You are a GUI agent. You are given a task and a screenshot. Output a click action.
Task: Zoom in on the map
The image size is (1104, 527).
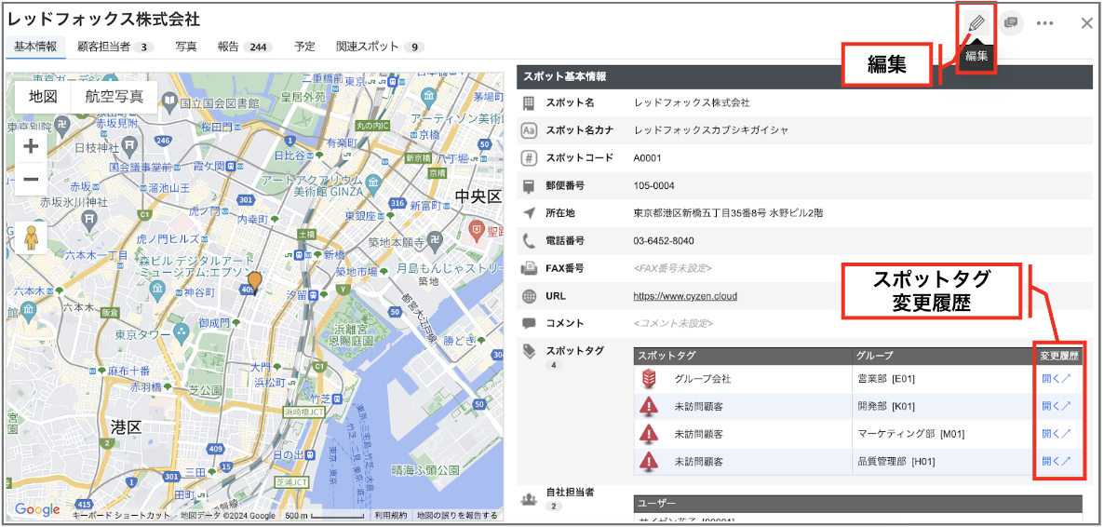(x=31, y=146)
